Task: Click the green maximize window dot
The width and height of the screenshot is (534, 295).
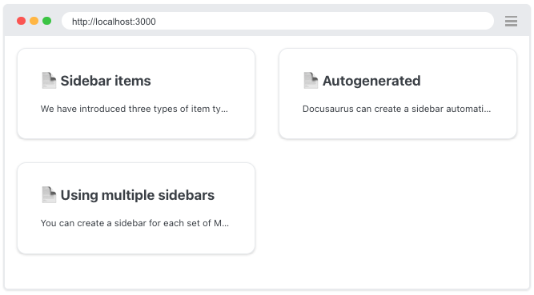Action: [x=47, y=21]
